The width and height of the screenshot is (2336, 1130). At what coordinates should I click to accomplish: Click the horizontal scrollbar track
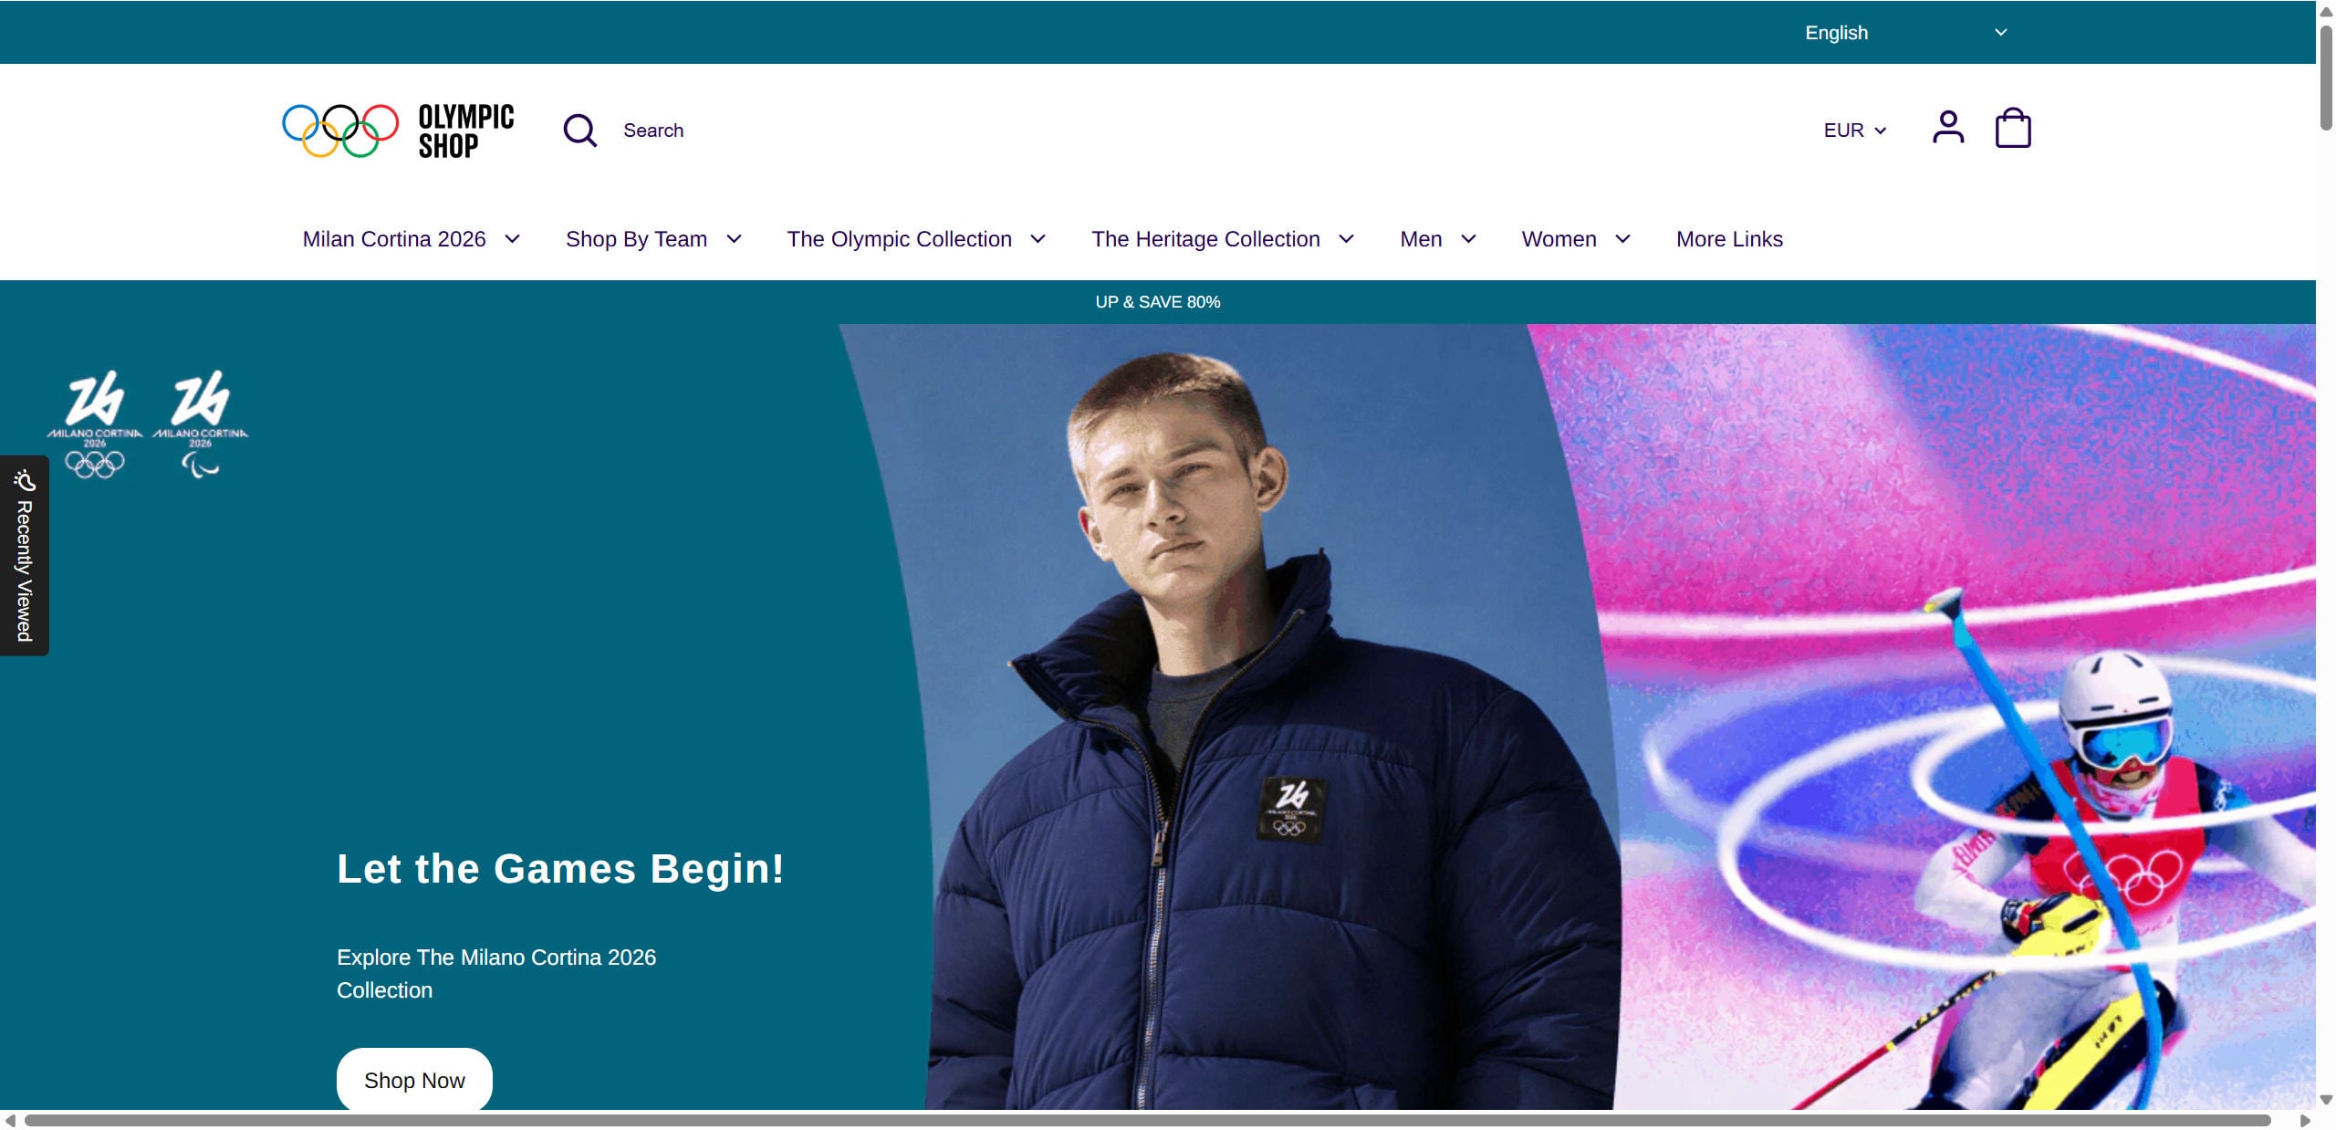click(1148, 1120)
